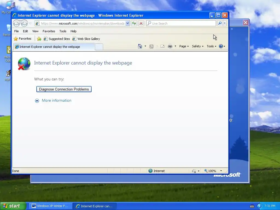Go back with the Back arrow button
The width and height of the screenshot is (280, 210).
click(16, 24)
